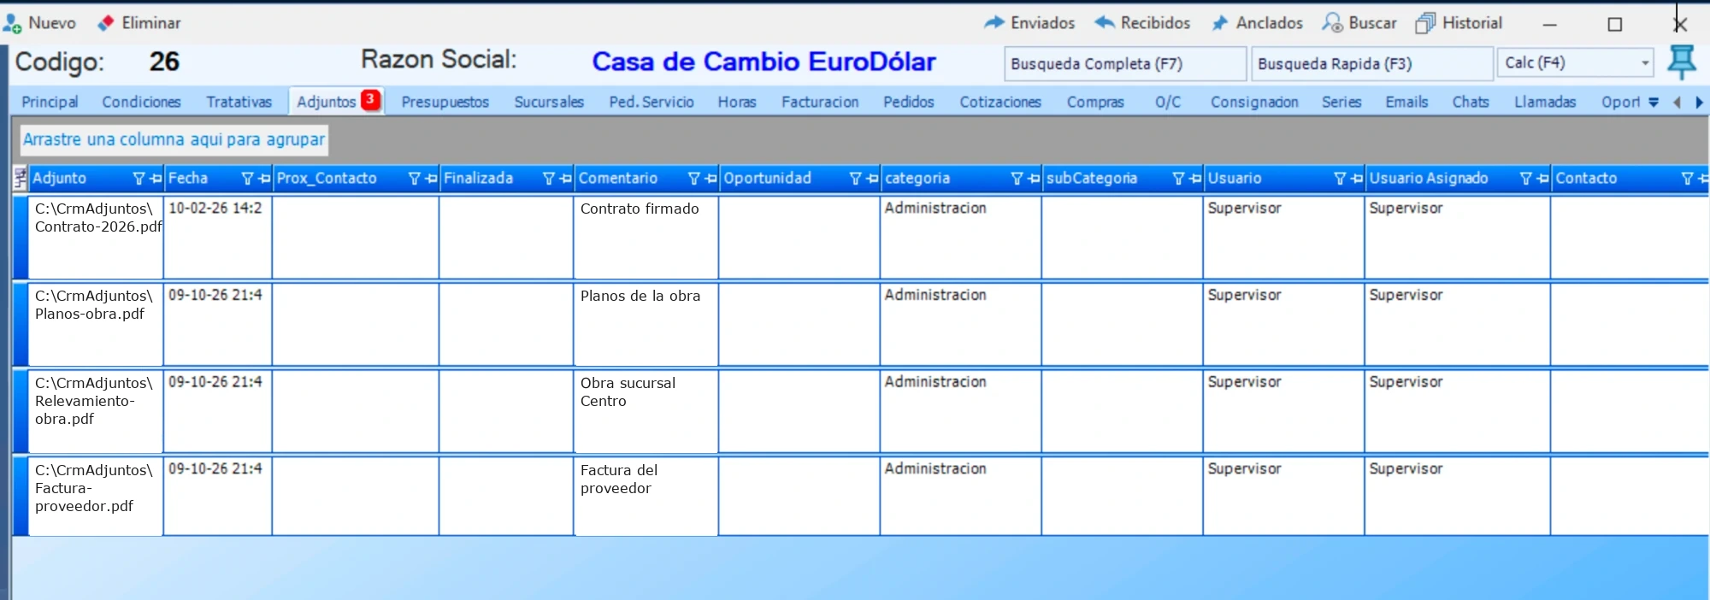Viewport: 1710px width, 600px height.
Task: Select row indicator of Contrato-2026.pdf row
Action: point(21,237)
